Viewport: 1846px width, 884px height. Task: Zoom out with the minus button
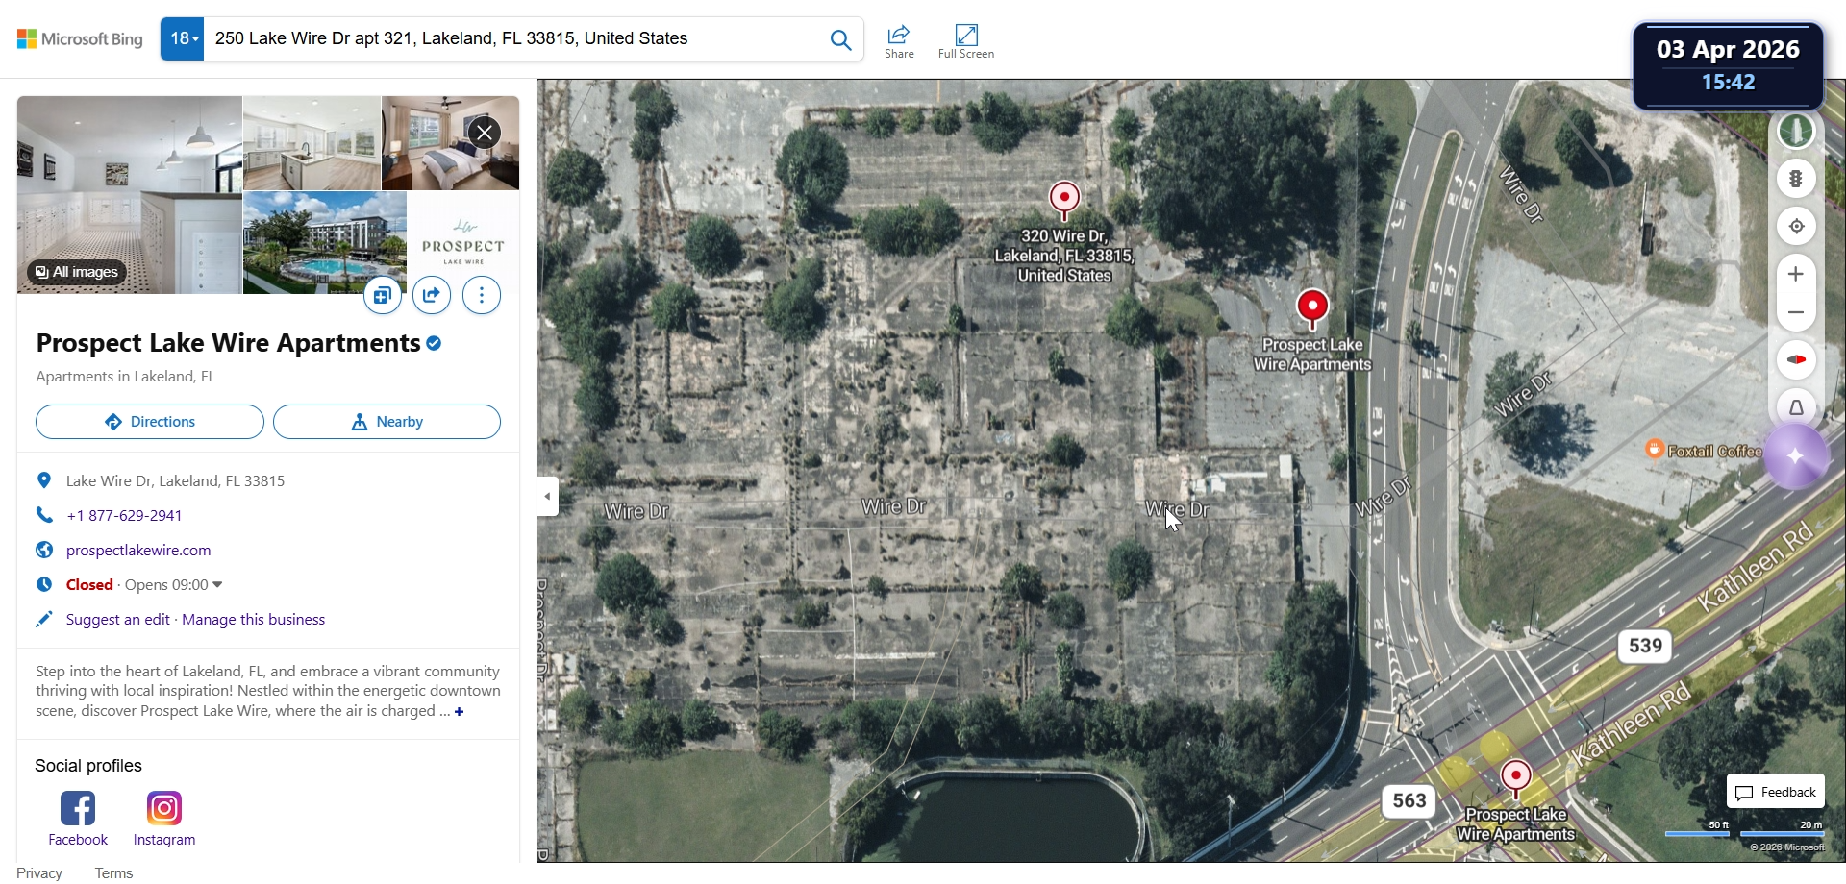coord(1796,312)
